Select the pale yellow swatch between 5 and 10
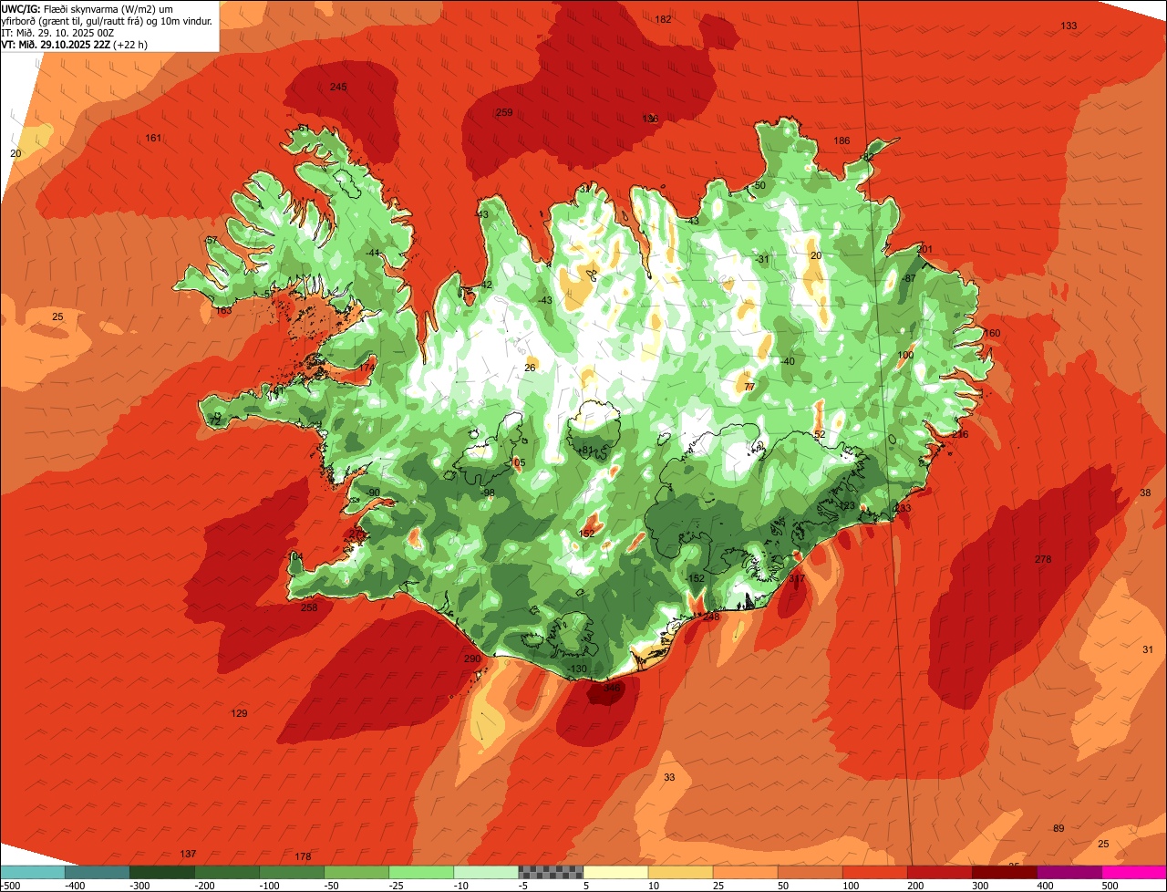 615,872
